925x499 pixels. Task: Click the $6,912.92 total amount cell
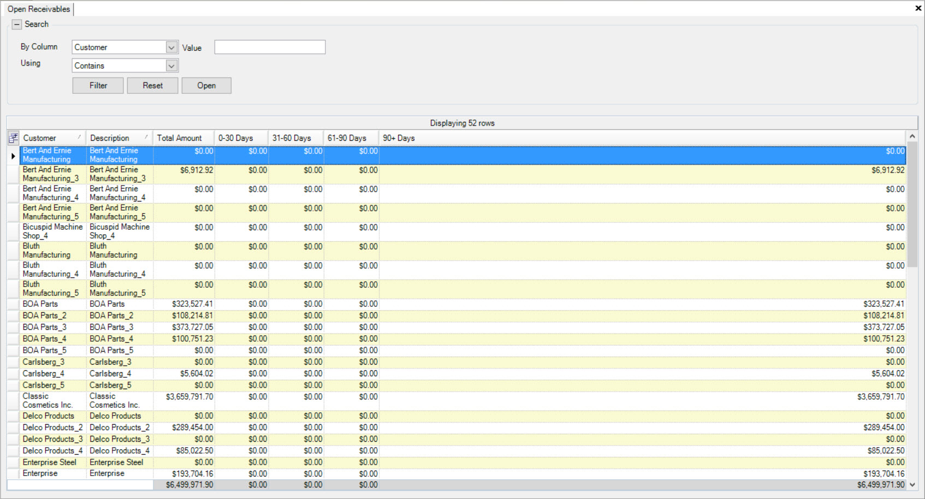[x=184, y=175]
